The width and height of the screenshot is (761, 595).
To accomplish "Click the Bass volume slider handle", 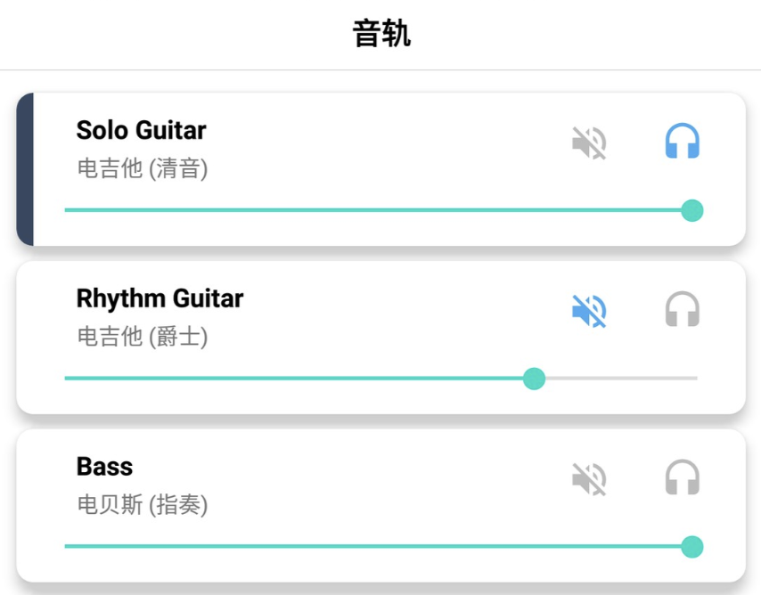I will [x=691, y=547].
